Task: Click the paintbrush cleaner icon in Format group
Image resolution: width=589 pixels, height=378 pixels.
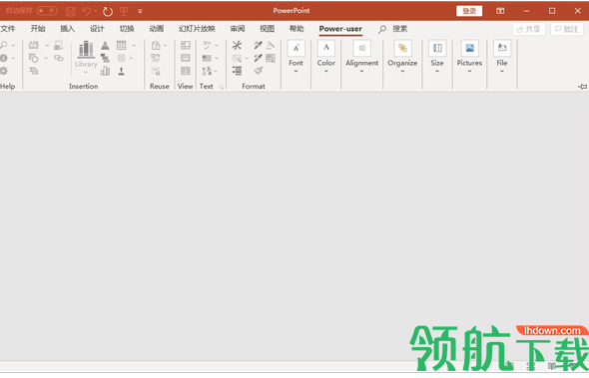Action: point(259,71)
